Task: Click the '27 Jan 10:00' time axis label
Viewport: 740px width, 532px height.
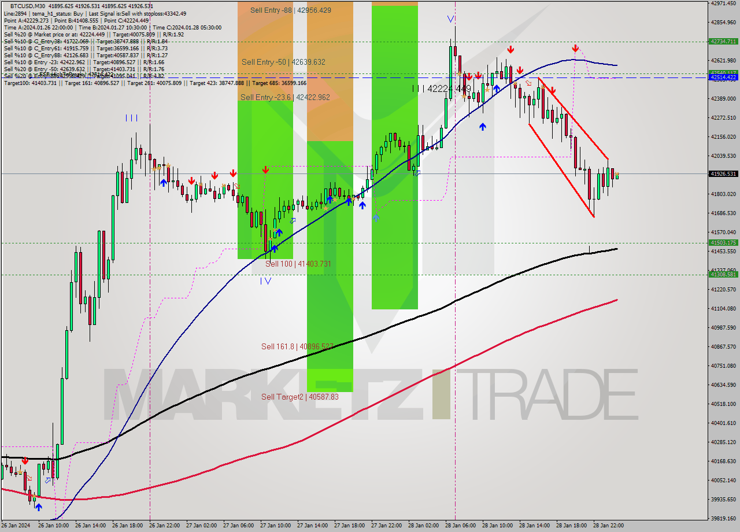Action: (276, 526)
